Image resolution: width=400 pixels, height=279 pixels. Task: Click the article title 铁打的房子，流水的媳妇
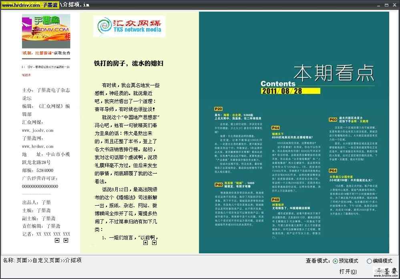129,63
